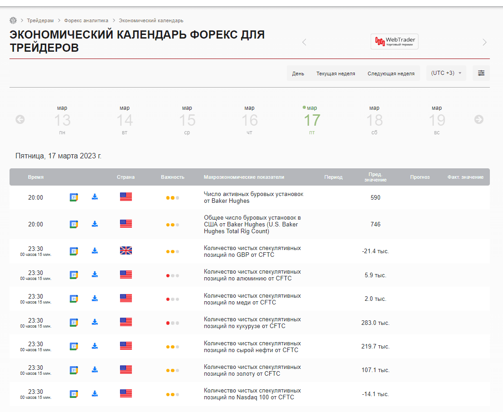This screenshot has width=503, height=412.
Task: Open алюминию от CFTC positions indicator
Action: tap(252, 275)
